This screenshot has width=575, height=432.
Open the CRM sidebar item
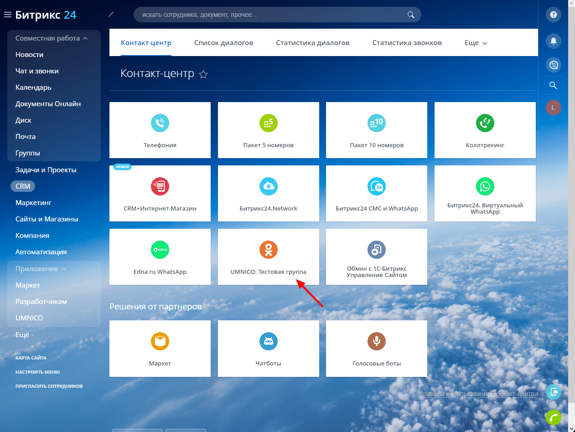point(23,186)
